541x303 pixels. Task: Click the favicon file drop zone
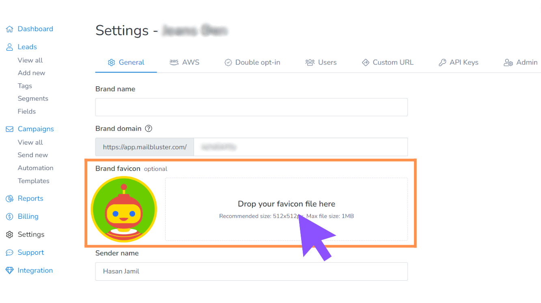click(x=286, y=209)
